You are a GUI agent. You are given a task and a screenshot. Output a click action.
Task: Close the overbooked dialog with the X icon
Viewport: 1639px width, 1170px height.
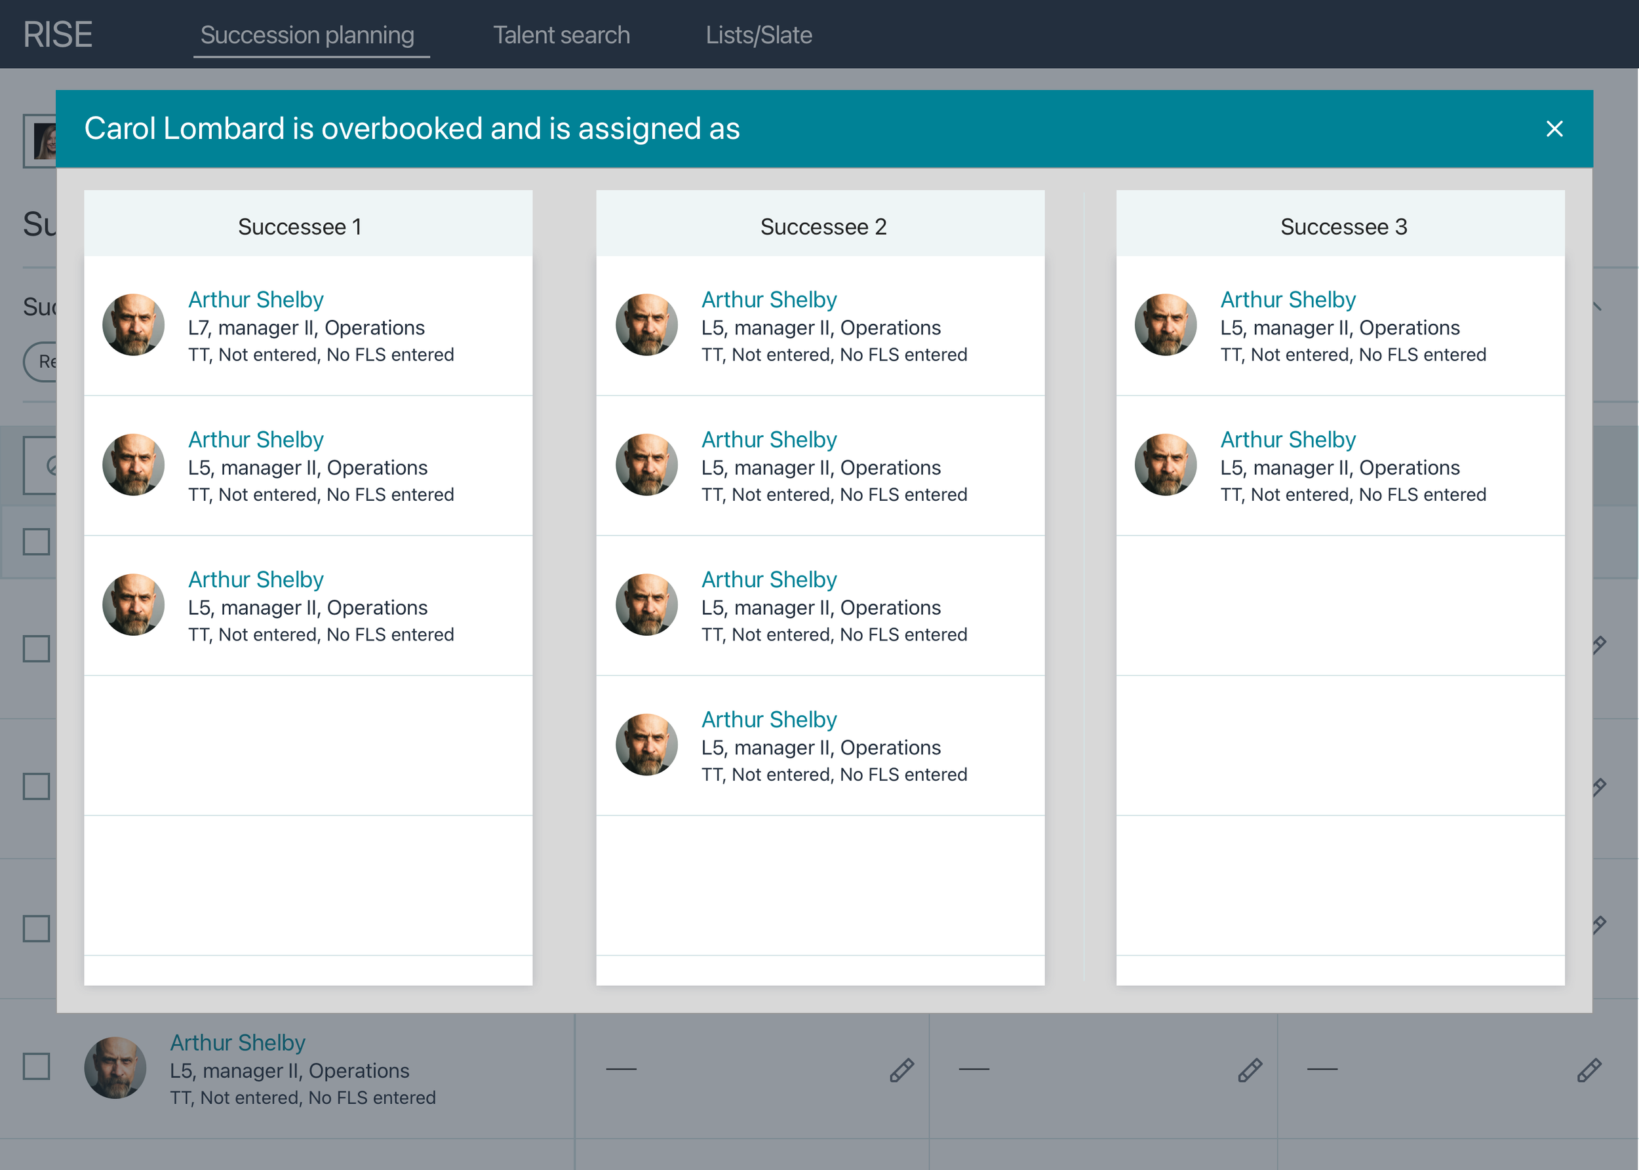[1554, 129]
